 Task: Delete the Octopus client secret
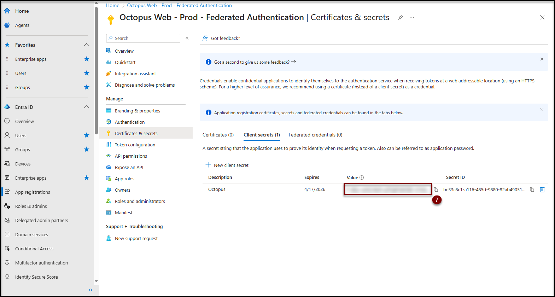pos(542,190)
